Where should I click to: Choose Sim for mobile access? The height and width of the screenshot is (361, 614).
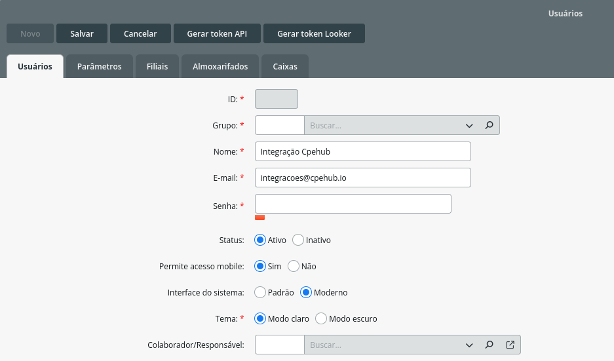coord(260,266)
